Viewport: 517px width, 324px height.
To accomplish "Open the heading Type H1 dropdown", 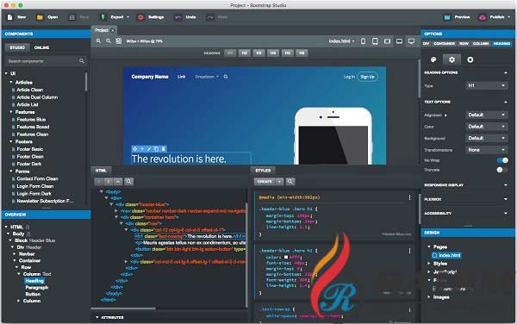I will (x=486, y=85).
